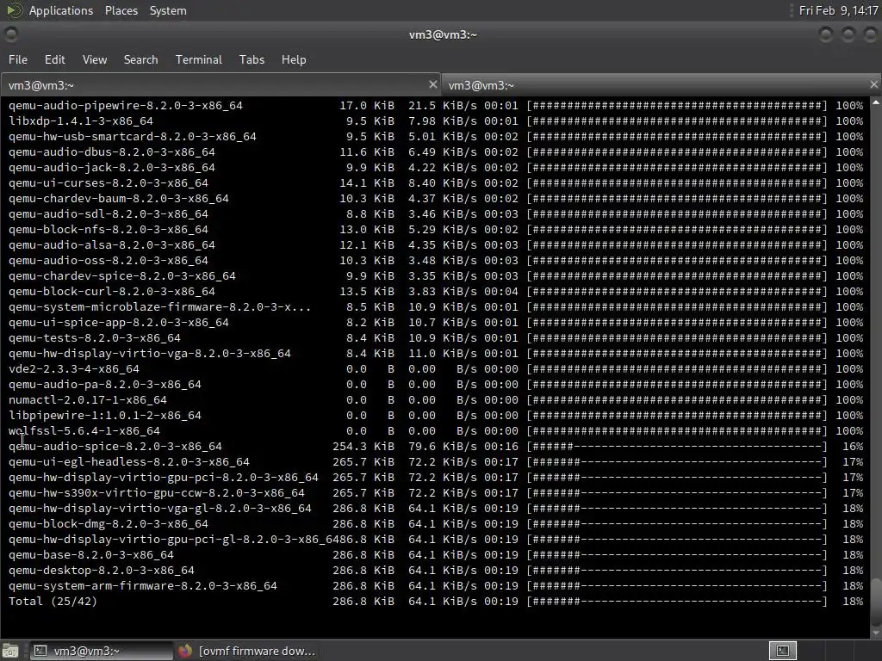The width and height of the screenshot is (882, 661).
Task: Click the scrollbar down arrow
Action: (x=876, y=633)
